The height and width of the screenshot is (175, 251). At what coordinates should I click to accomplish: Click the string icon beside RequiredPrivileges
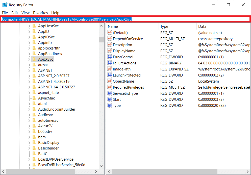(110, 87)
